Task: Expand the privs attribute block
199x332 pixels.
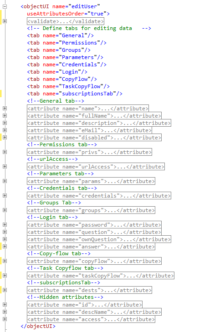Action: pos(5,152)
